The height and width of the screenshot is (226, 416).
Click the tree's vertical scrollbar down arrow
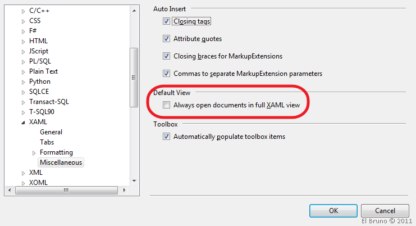pyautogui.click(x=134, y=180)
